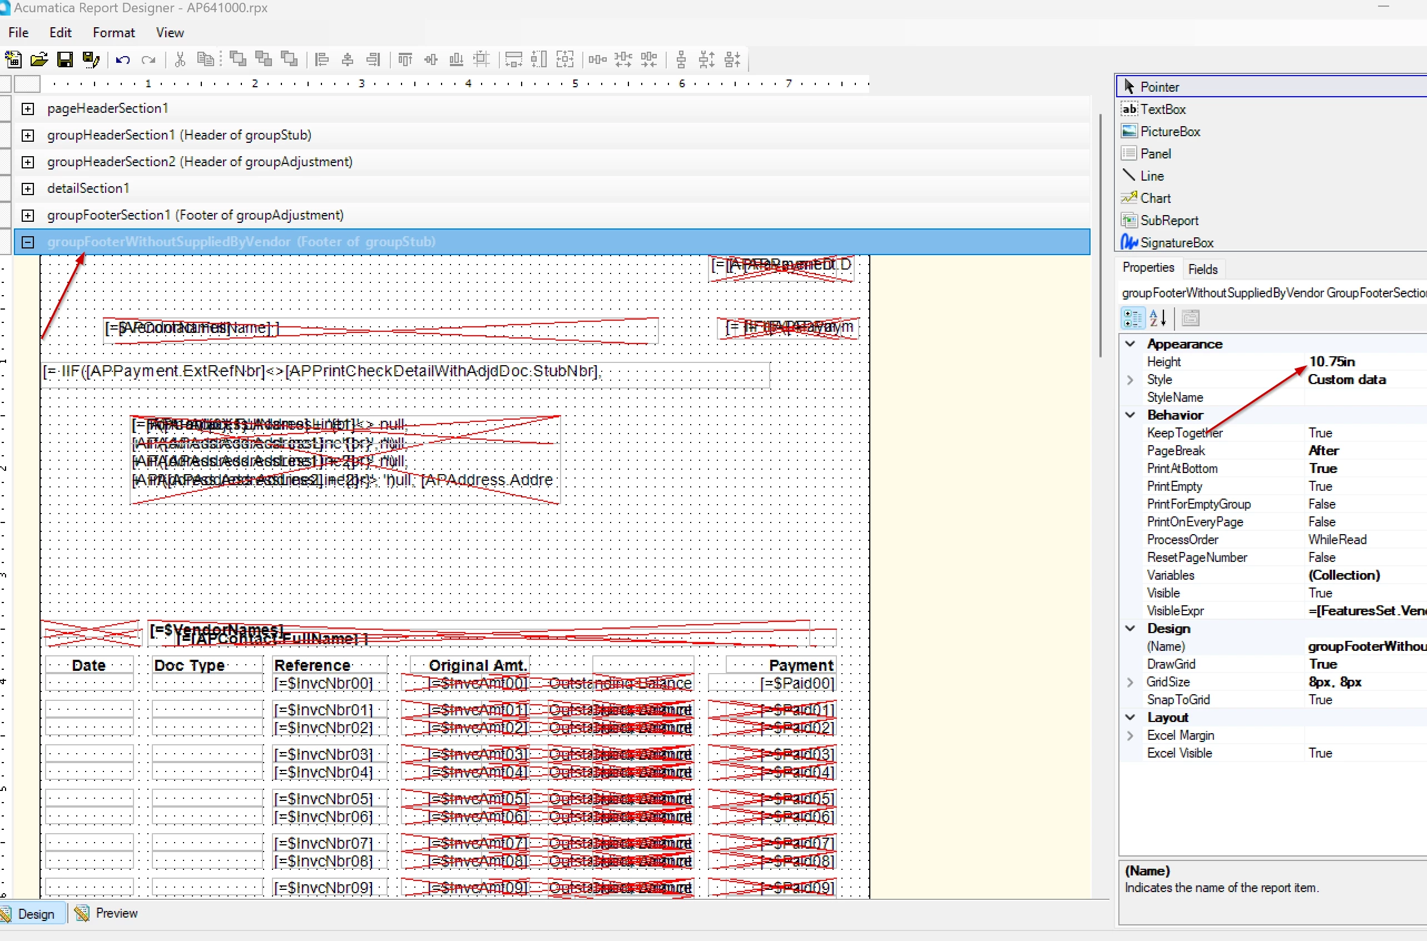This screenshot has width=1427, height=941.
Task: Click the DrawGrid True value
Action: pos(1322,664)
